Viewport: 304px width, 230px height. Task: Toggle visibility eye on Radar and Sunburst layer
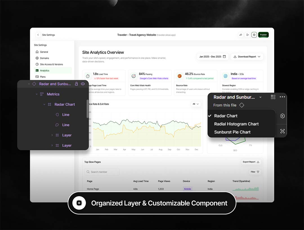click(x=83, y=84)
